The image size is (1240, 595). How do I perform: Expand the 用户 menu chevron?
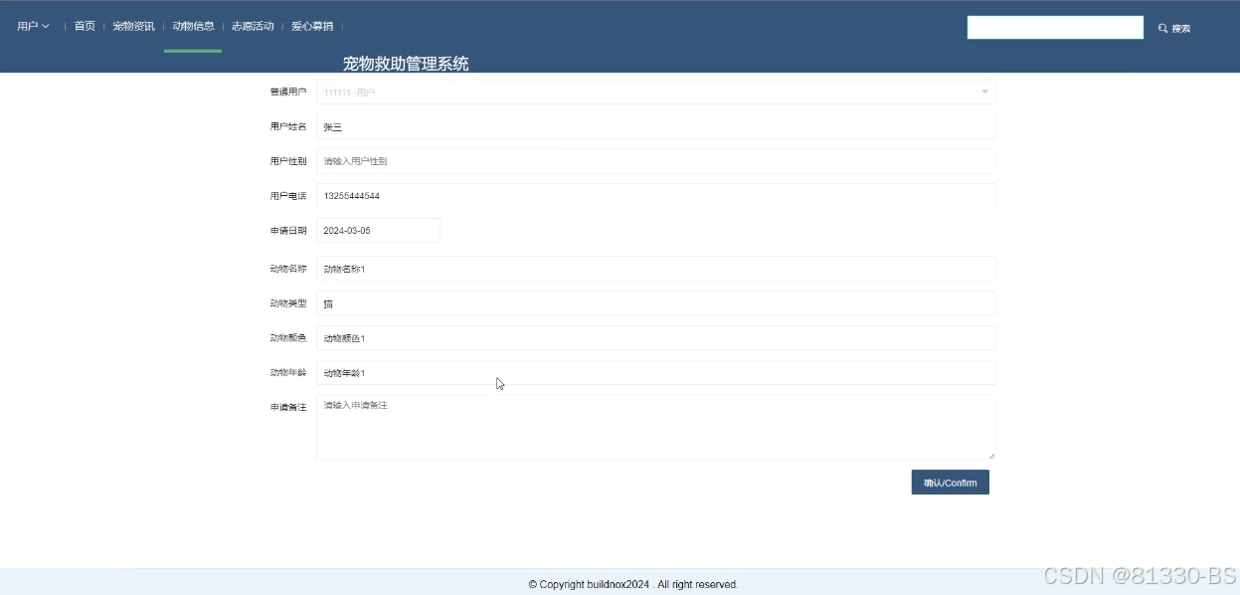click(x=46, y=26)
